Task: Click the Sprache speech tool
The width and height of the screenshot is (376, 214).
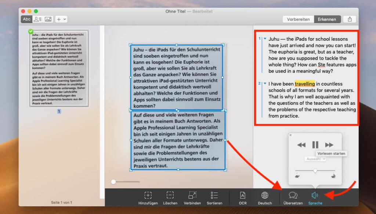Action: (315, 198)
